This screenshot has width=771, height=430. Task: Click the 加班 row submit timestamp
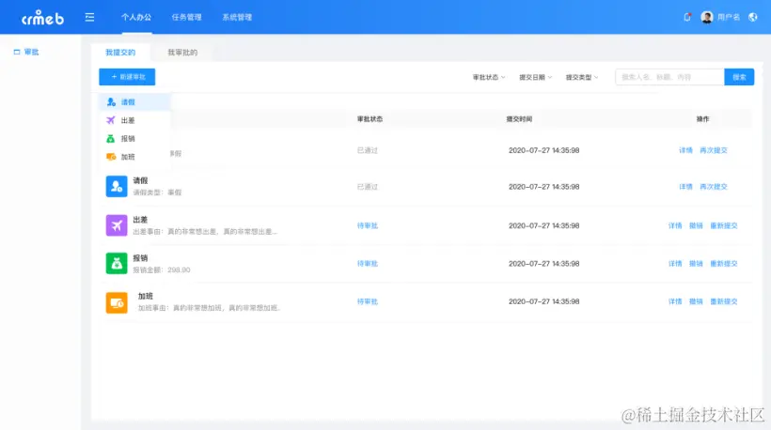coord(543,301)
